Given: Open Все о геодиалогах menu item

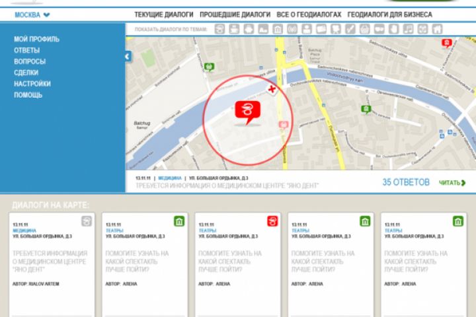Looking at the screenshot, I should coord(309,15).
